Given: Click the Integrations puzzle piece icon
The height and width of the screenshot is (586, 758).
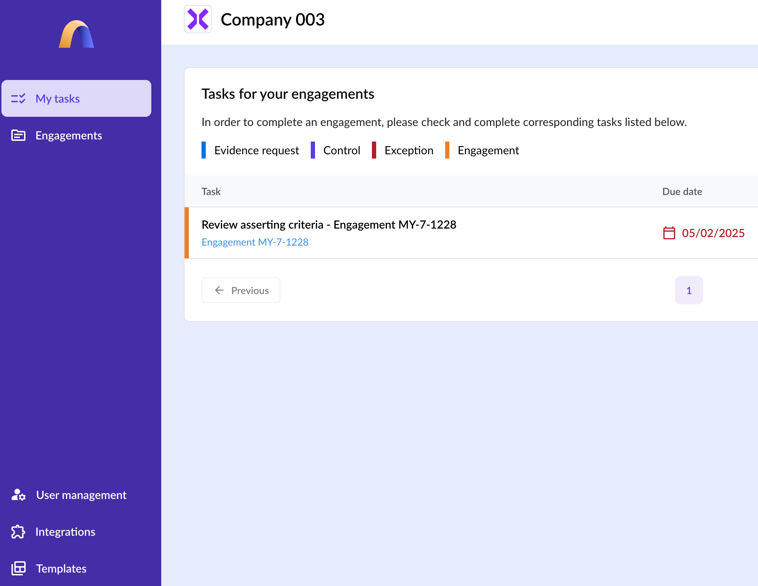Looking at the screenshot, I should [x=18, y=532].
